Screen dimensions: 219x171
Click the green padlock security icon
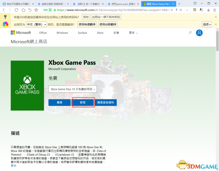[x=55, y=10]
